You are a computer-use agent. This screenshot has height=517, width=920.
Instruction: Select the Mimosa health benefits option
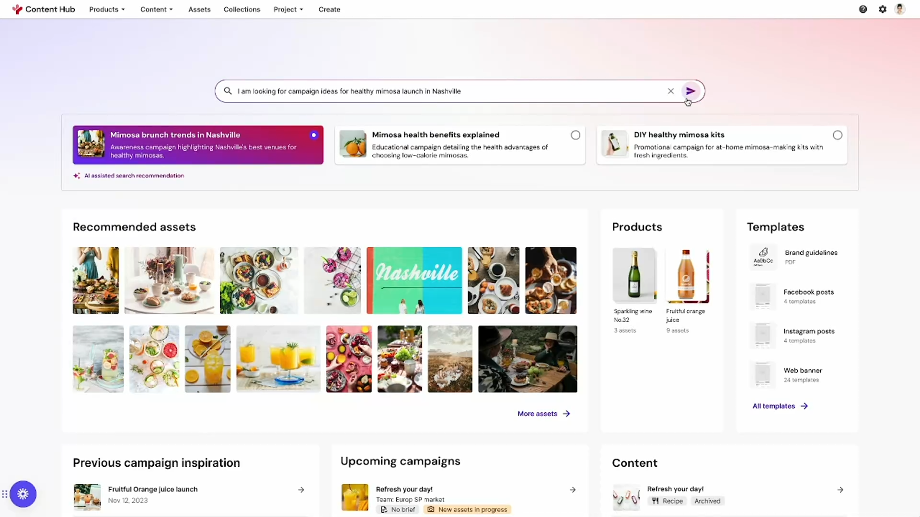tap(575, 135)
